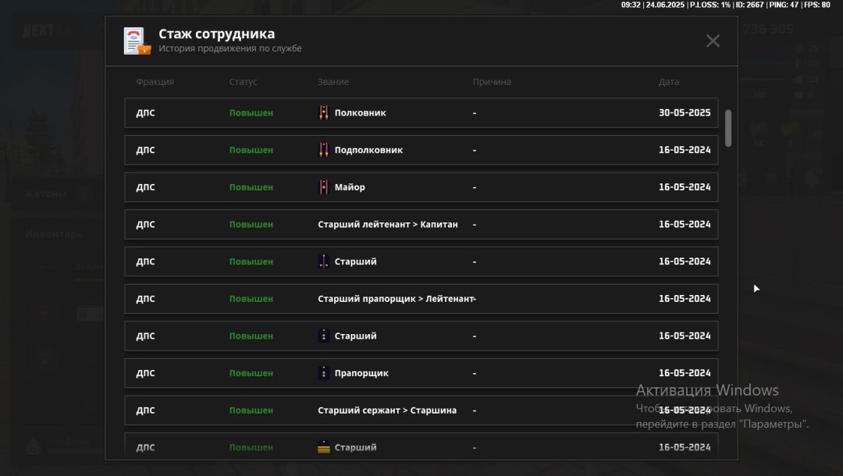Click the Статус column header

(243, 82)
